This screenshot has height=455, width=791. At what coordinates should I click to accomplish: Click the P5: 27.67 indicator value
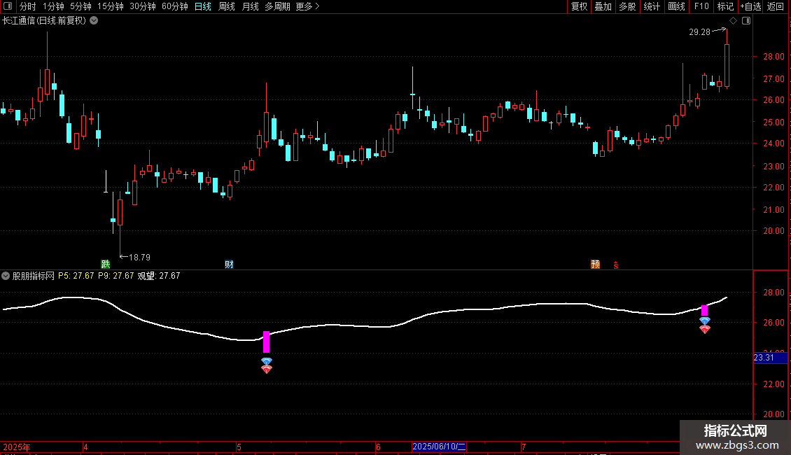click(x=76, y=276)
